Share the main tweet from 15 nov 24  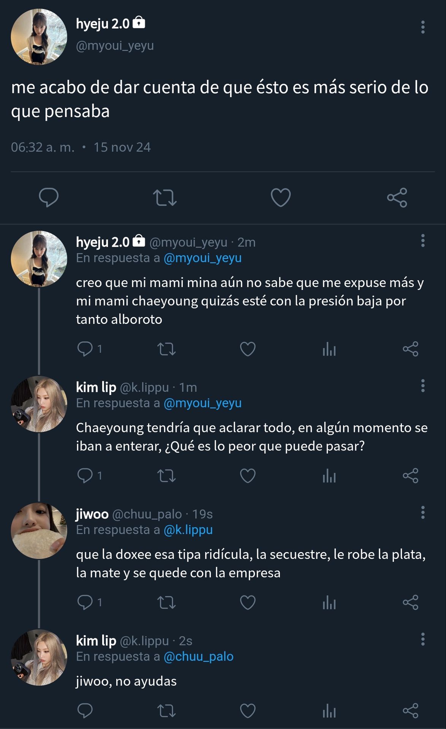coord(397,197)
